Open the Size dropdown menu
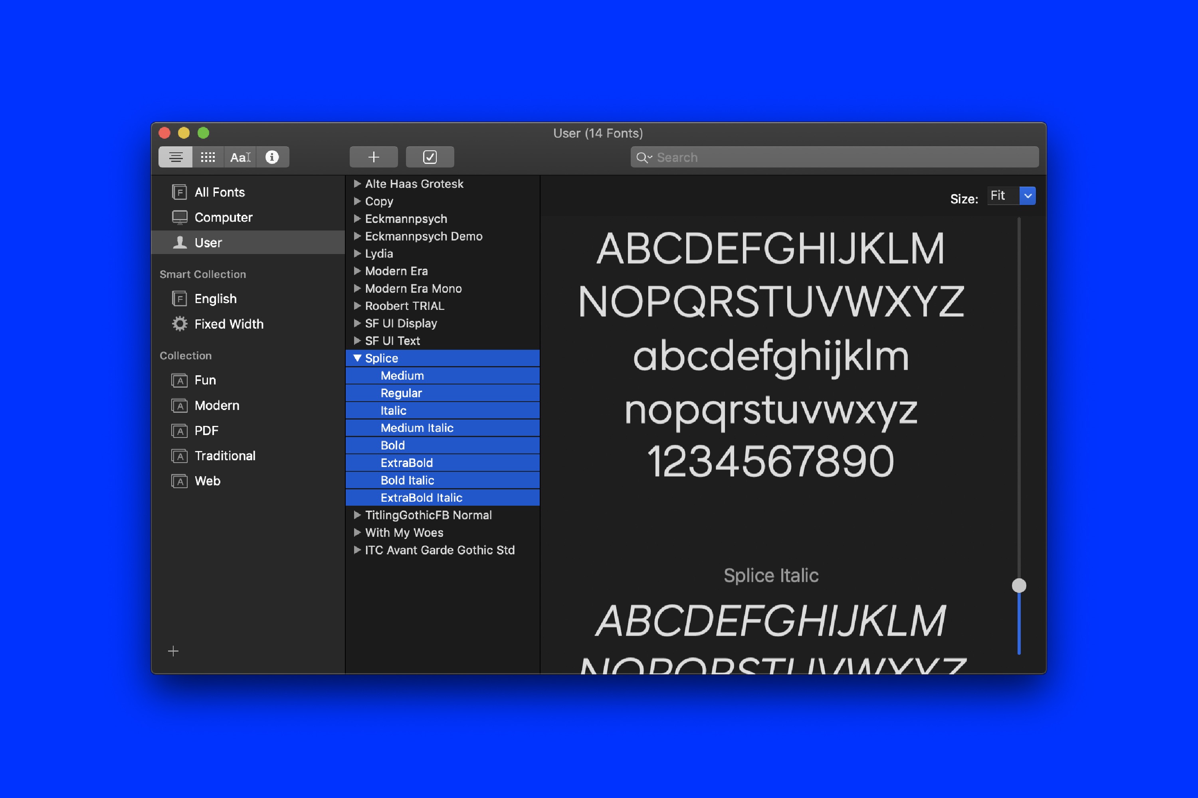 click(x=1028, y=196)
